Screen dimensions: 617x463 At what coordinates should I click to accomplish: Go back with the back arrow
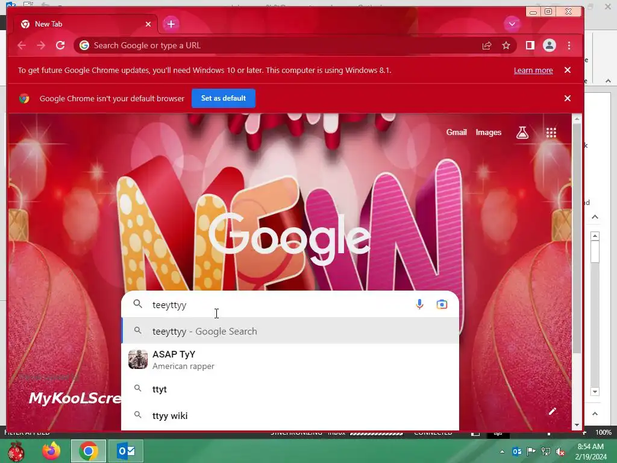point(22,45)
